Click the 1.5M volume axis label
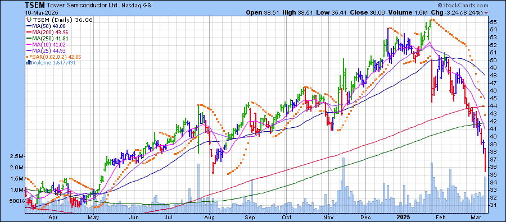Viewport: 506px width, 222px height. [x=16, y=179]
